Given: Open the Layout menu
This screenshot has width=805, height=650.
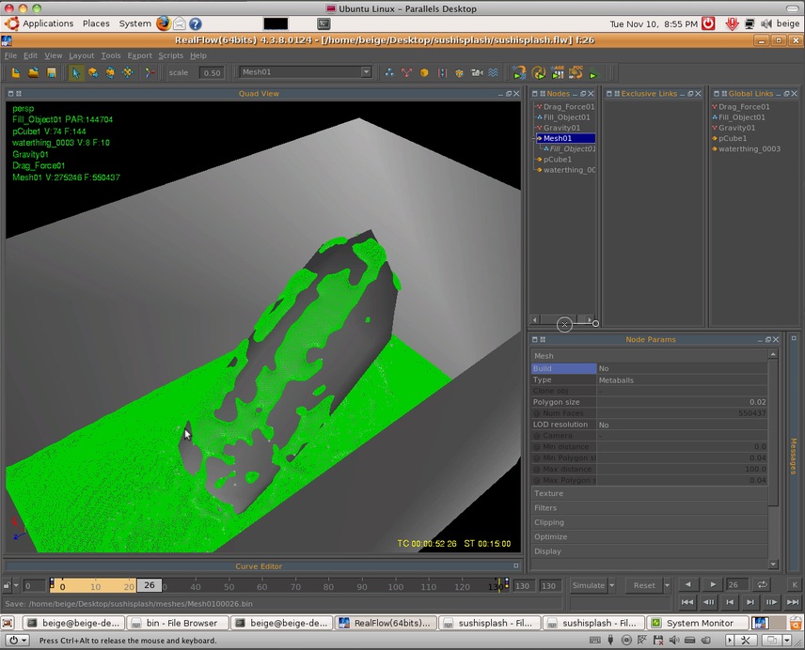Looking at the screenshot, I should coord(81,55).
